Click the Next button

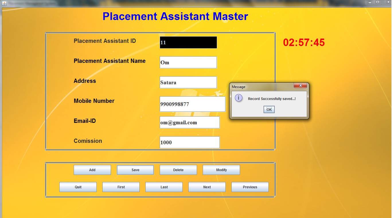point(207,187)
